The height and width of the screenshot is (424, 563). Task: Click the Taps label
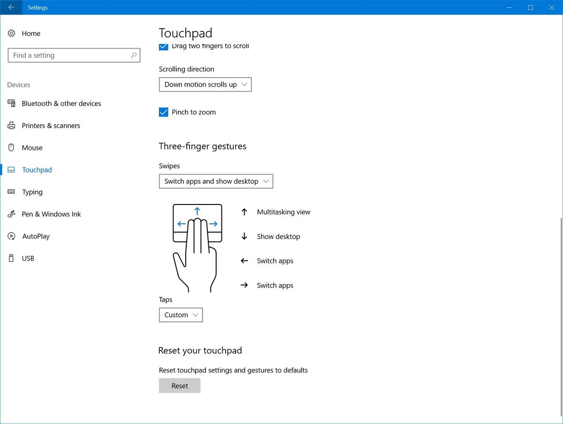[x=166, y=300]
